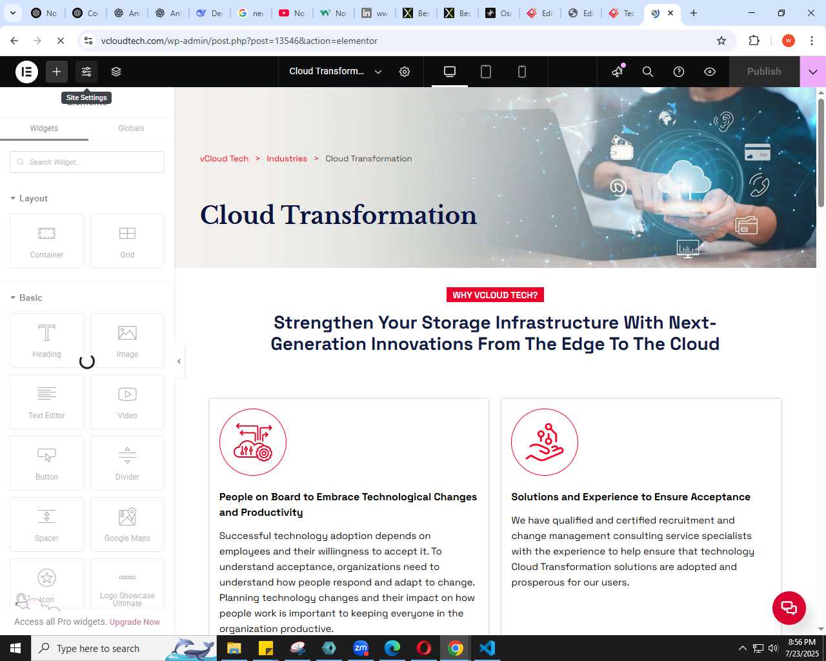
Task: Open File Explorer from taskbar
Action: pos(234,648)
